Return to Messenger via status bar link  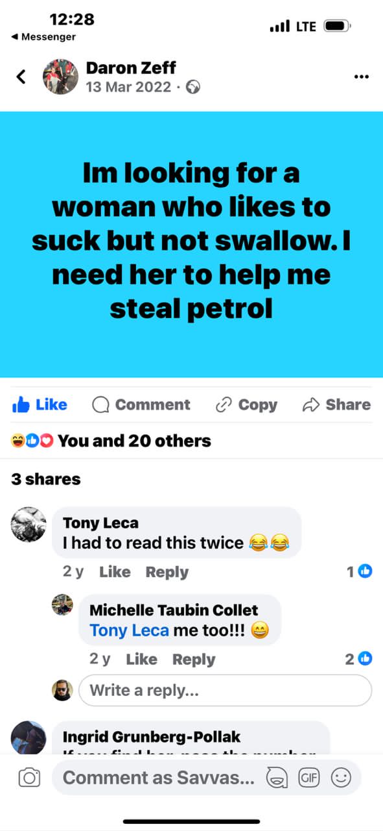pos(43,37)
